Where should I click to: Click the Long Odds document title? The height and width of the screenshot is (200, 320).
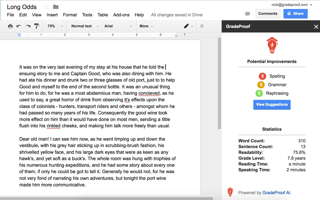[x=22, y=7]
